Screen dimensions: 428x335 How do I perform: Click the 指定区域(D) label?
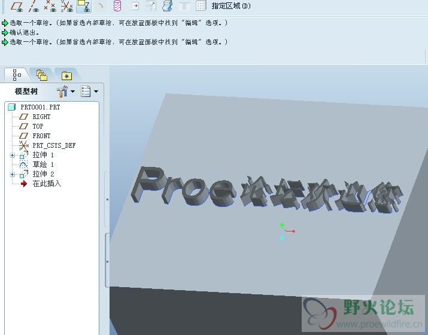(x=231, y=6)
